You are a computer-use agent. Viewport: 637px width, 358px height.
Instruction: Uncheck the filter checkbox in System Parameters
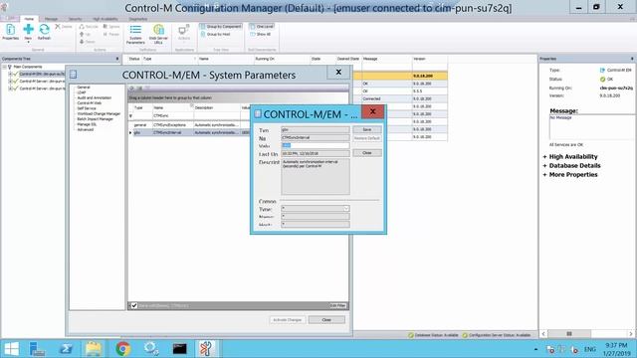134,305
